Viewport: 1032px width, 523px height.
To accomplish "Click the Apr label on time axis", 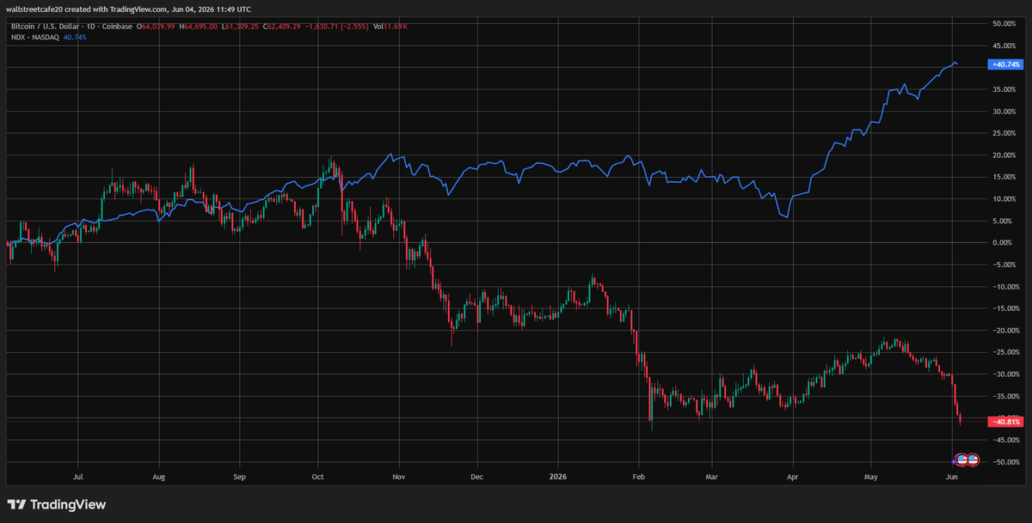I will point(792,475).
